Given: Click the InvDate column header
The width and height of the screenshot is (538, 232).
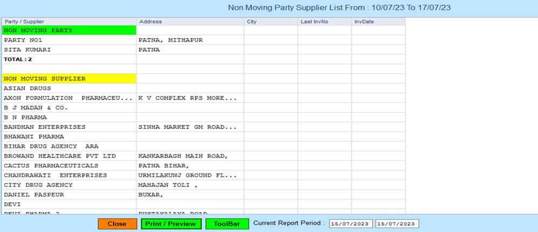Looking at the screenshot, I should (x=378, y=22).
